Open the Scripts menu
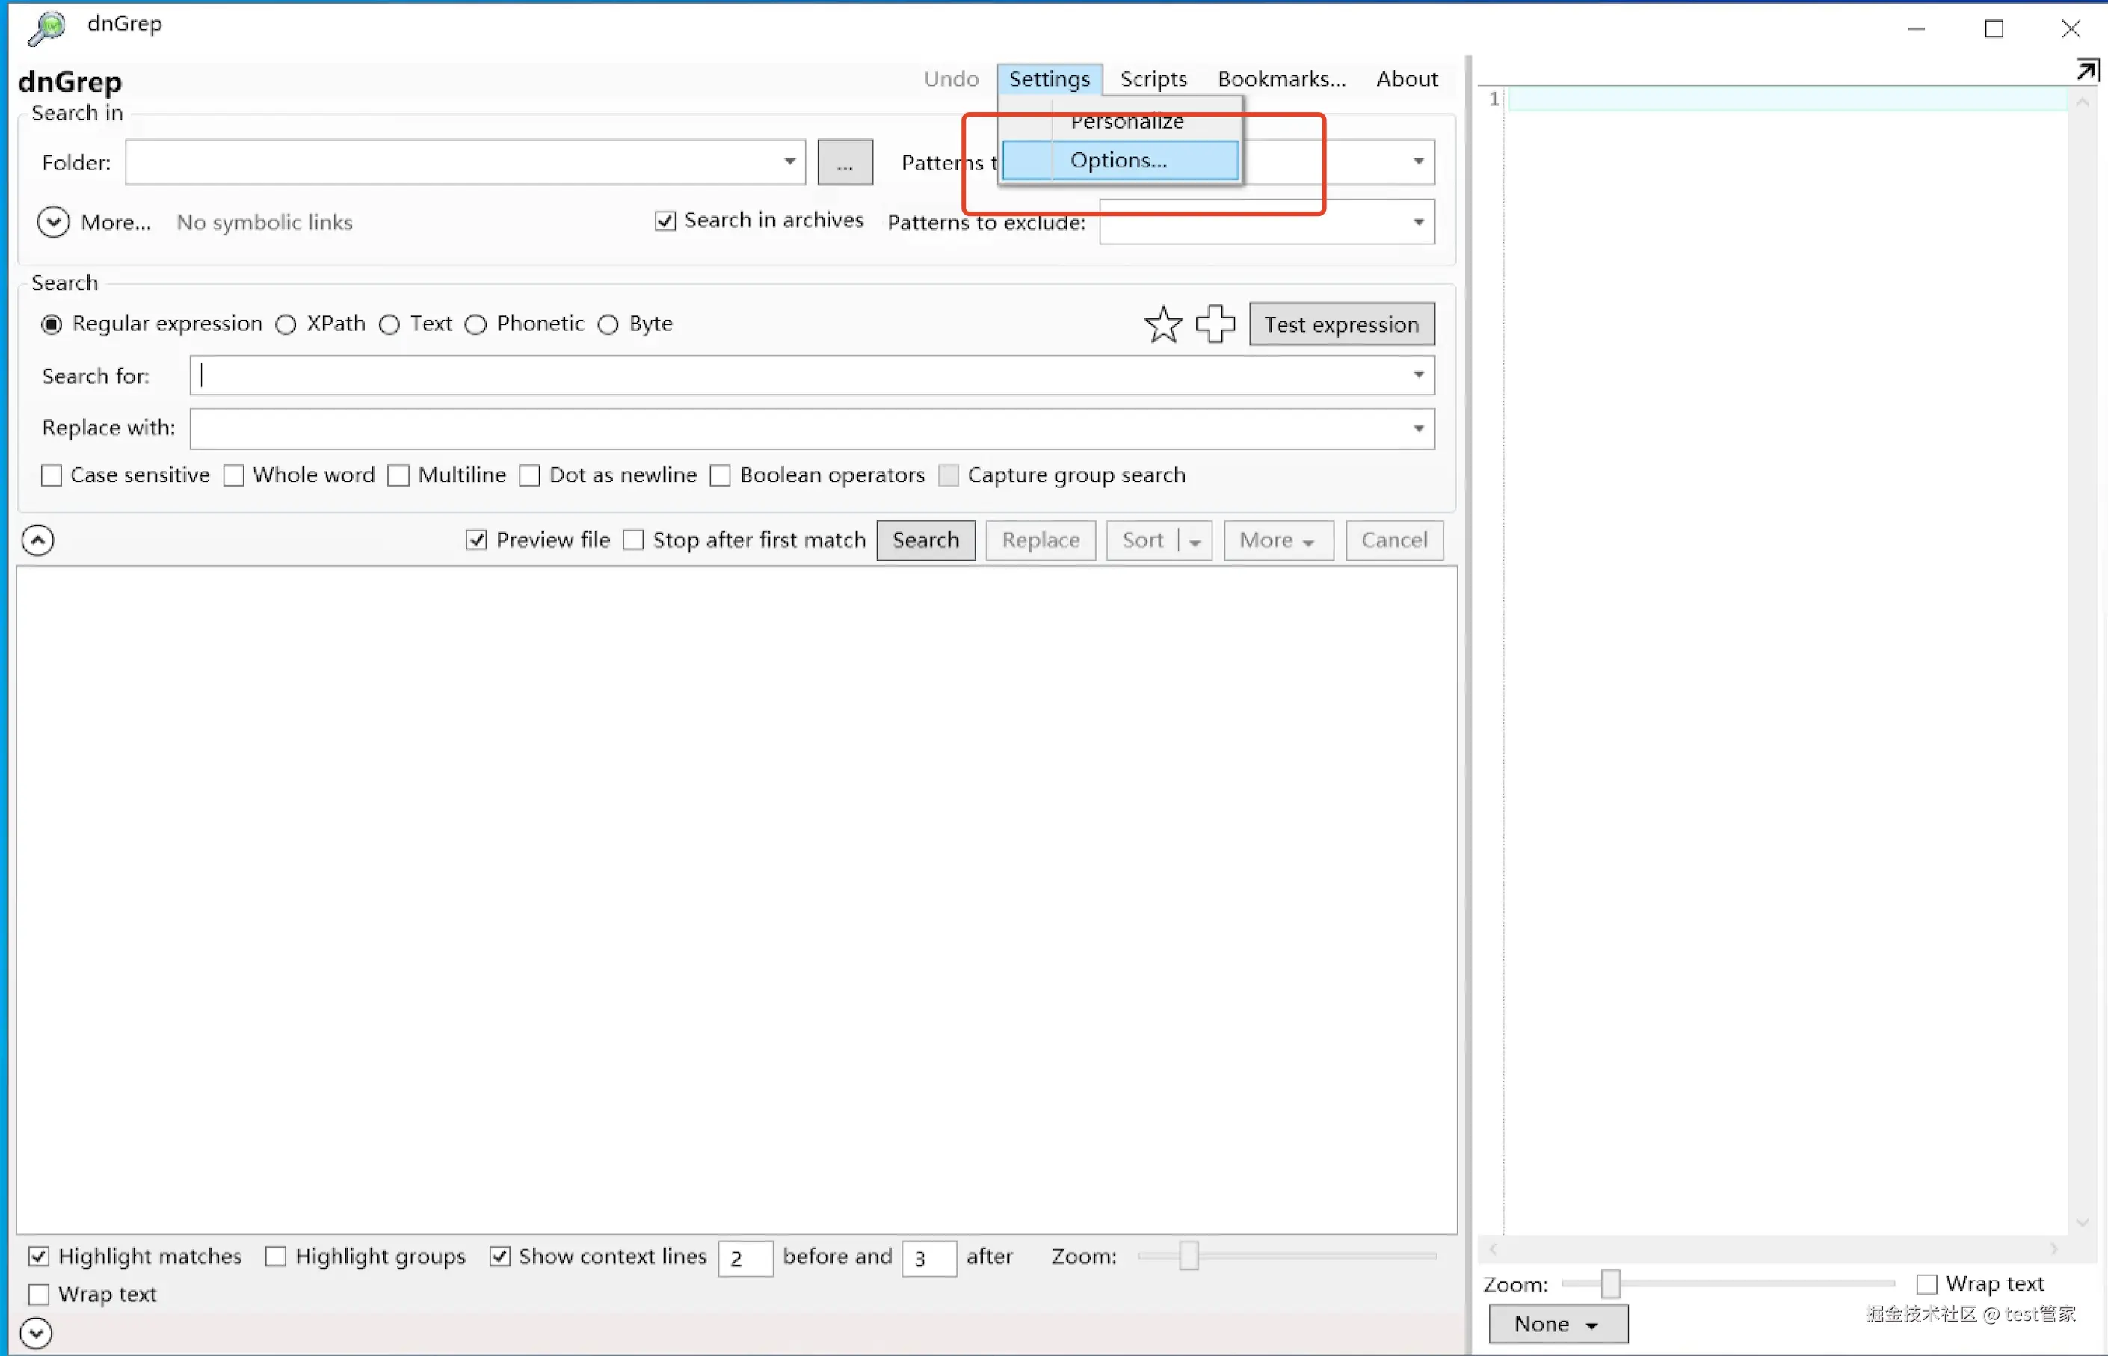The image size is (2108, 1356). (x=1153, y=79)
